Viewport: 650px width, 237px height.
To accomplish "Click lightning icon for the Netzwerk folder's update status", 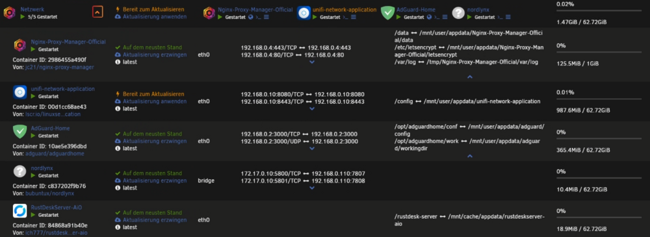I will pos(118,9).
